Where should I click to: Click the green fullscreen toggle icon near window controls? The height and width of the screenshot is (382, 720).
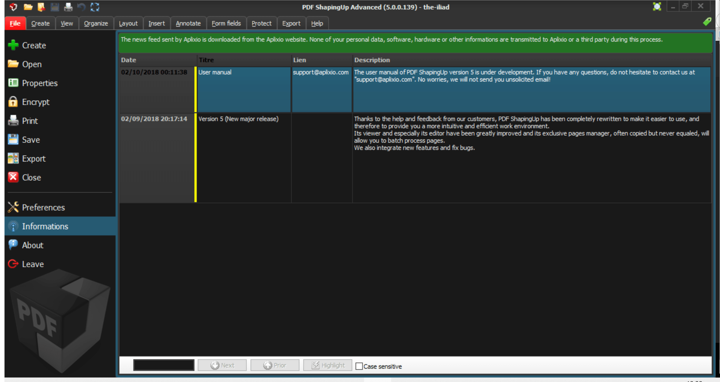tap(657, 6)
